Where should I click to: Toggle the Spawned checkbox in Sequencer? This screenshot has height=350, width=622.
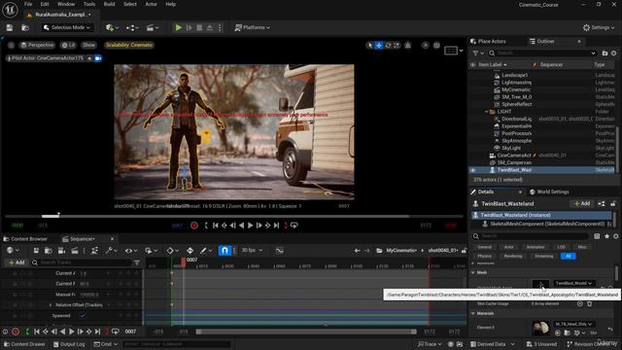(x=83, y=315)
